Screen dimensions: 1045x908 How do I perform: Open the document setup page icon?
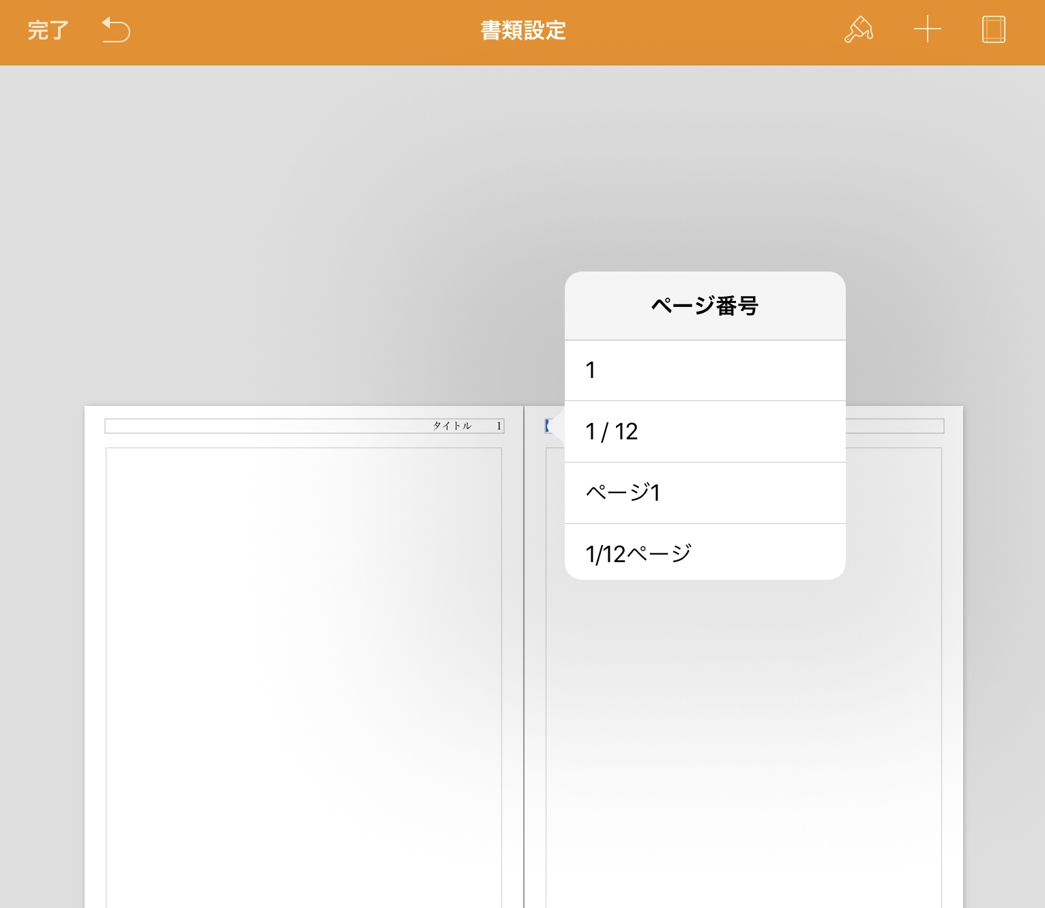pos(993,31)
